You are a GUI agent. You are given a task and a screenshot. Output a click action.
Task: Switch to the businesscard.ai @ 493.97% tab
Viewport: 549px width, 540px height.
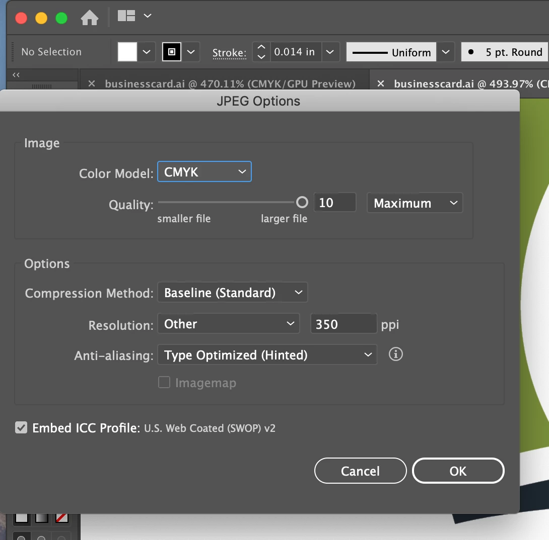[471, 84]
